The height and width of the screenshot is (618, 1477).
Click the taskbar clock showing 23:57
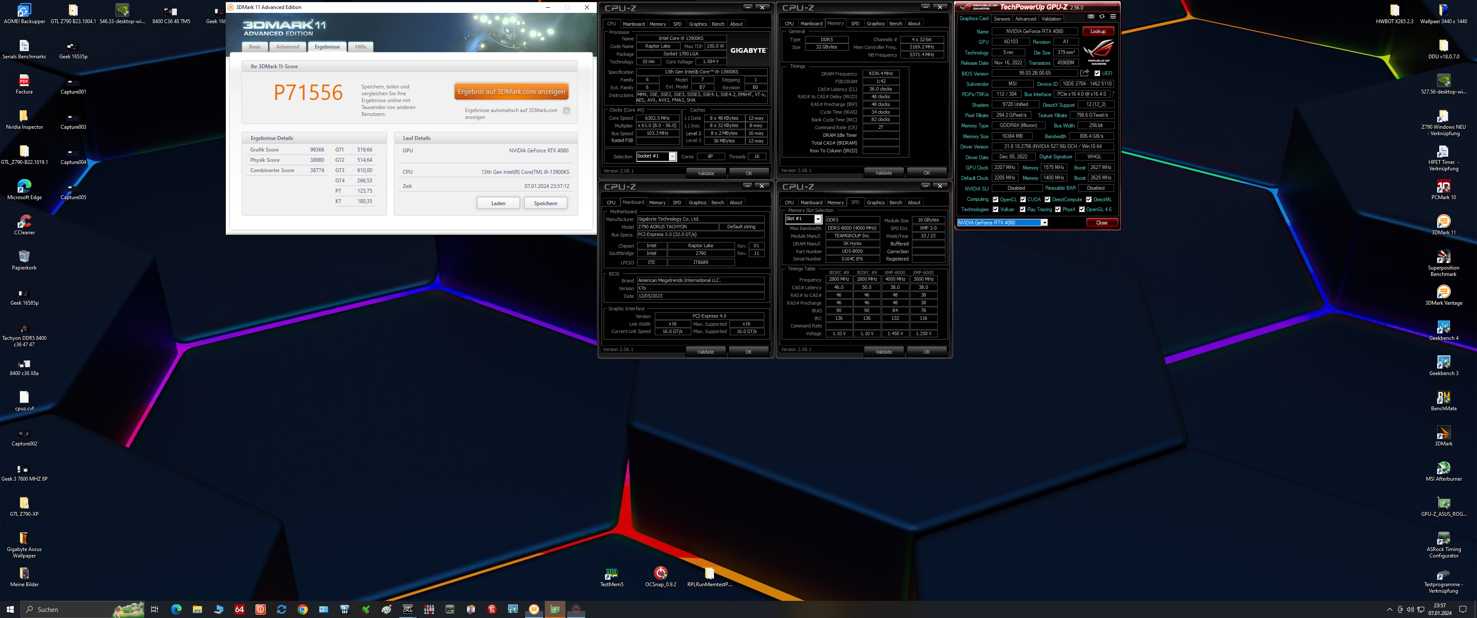pyautogui.click(x=1440, y=609)
